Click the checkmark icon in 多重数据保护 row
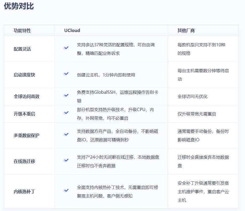The image size is (245, 211). [x=66, y=134]
